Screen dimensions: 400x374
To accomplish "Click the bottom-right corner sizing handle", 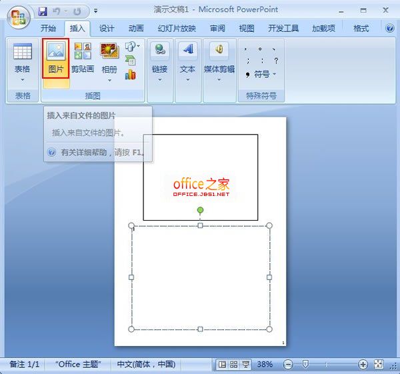I will click(269, 329).
